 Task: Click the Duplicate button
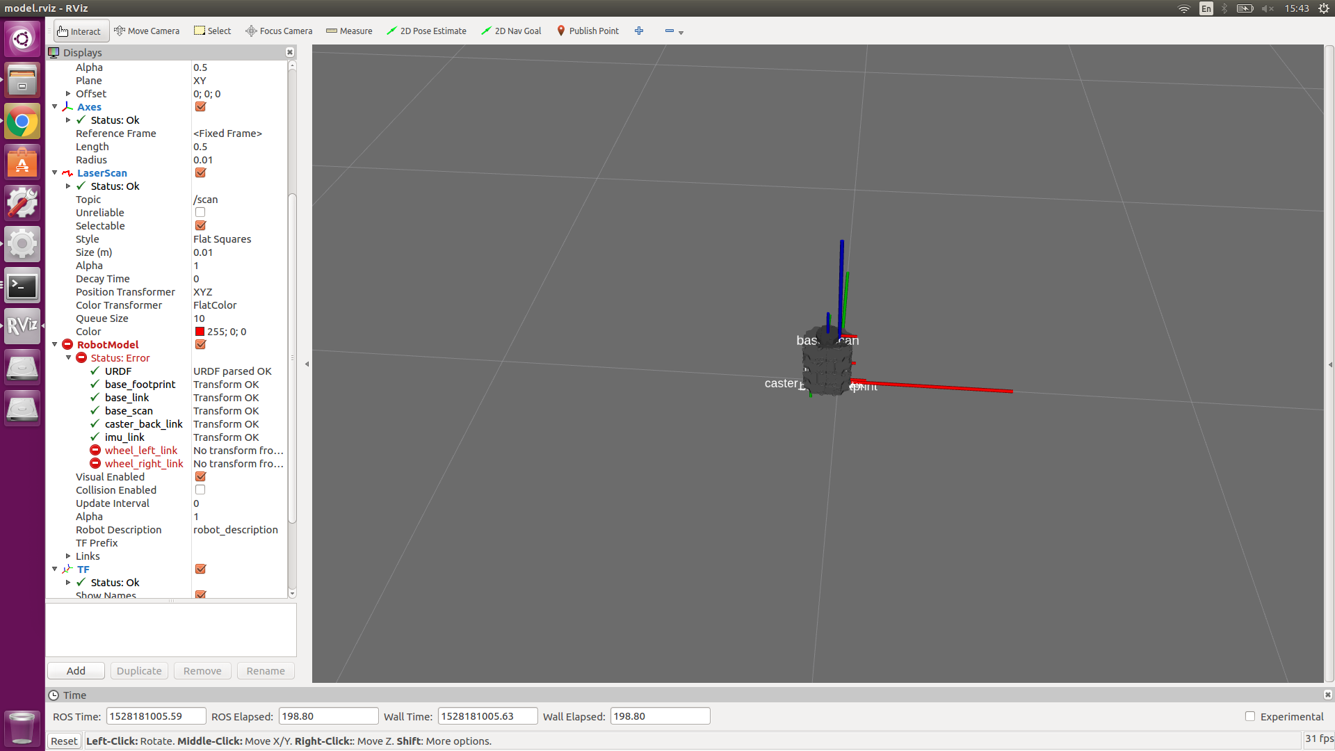139,671
